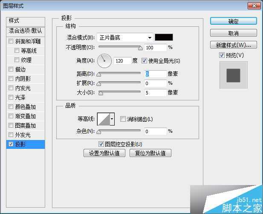Enable 消除锯齿(L) anti-alias checkbox
Viewport: 263px width, 214px height.
click(x=123, y=119)
